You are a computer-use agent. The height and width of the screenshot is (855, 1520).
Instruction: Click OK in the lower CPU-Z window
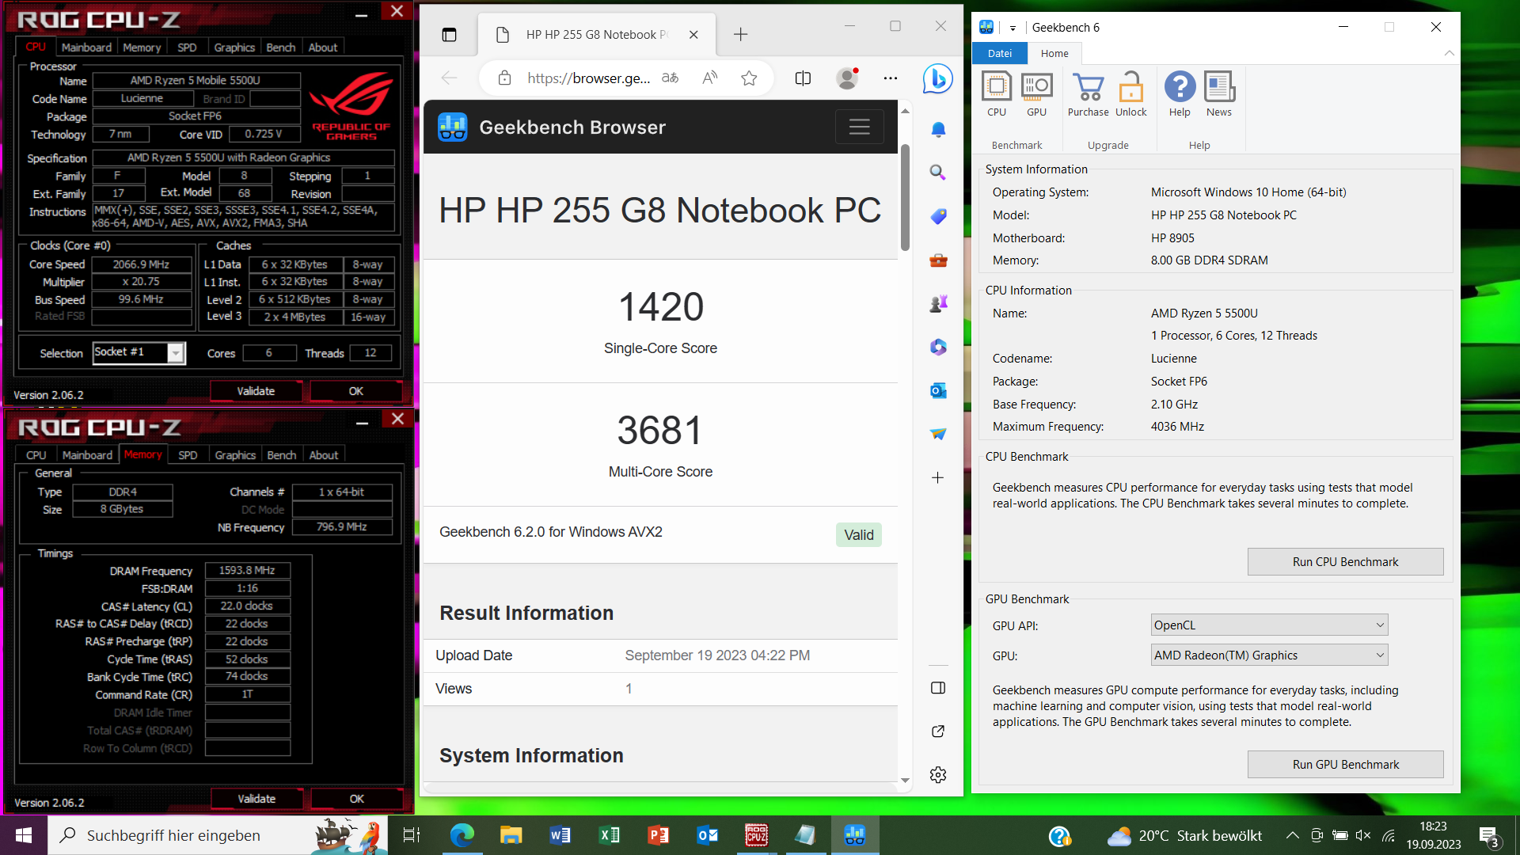(357, 799)
